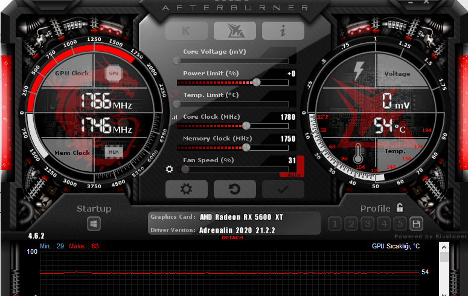Image resolution: width=468 pixels, height=296 pixels.
Task: Click the red DETACH link
Action: (232, 238)
